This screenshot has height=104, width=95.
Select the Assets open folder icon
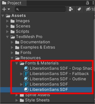click(x=8, y=16)
